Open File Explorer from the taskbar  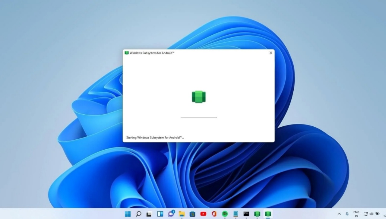tap(182, 214)
